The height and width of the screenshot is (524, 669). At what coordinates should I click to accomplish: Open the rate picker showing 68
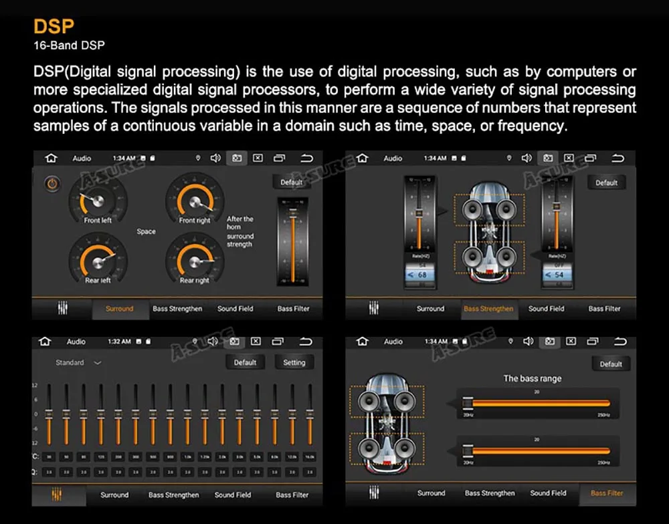[420, 275]
